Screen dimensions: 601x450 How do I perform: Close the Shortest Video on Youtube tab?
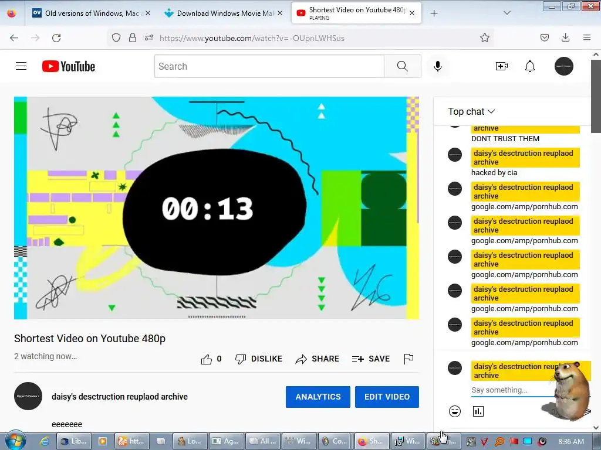pos(412,13)
